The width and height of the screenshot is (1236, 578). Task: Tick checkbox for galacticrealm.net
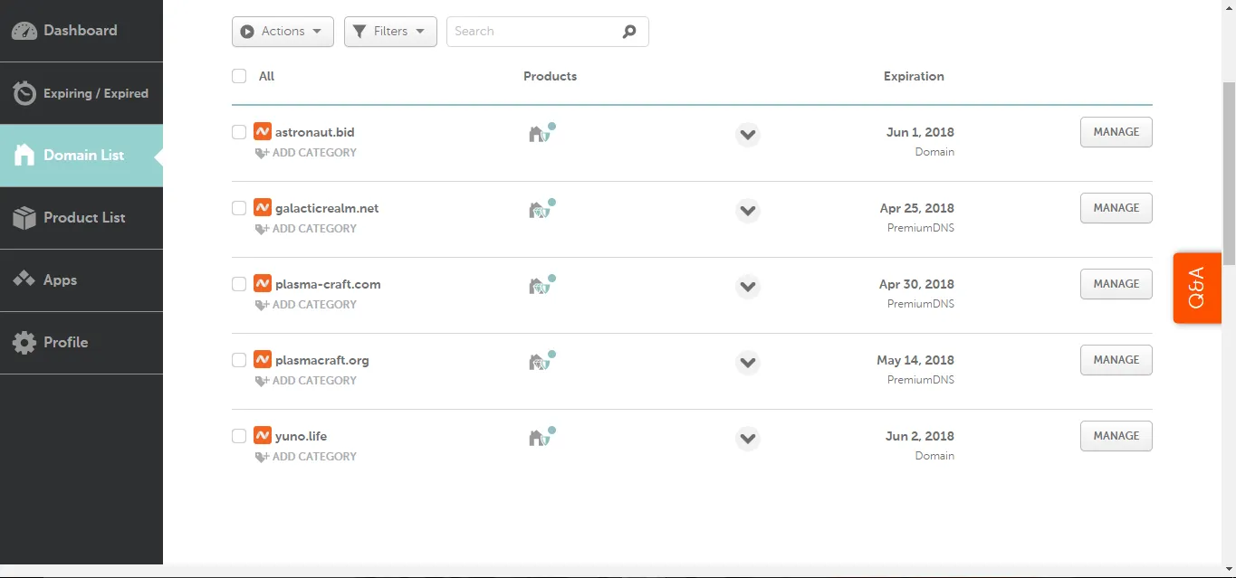[x=239, y=208]
